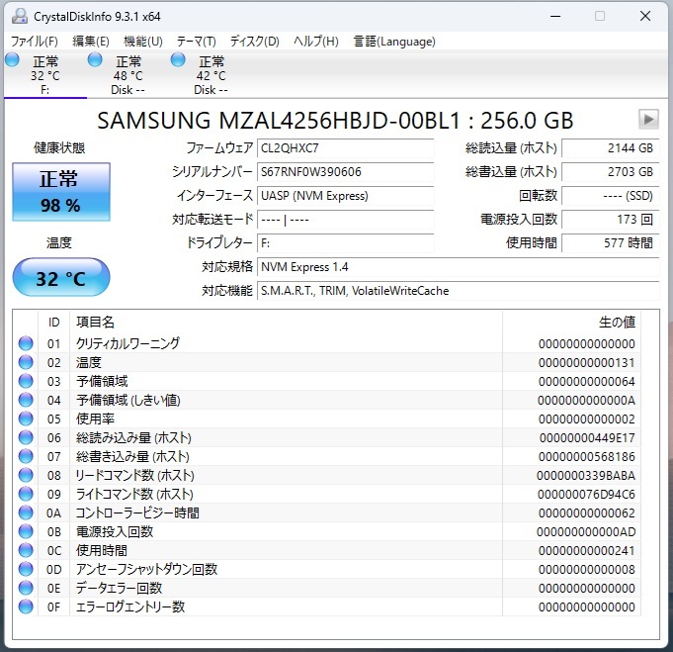Click the drive letter field F:
673x652 pixels.
click(x=345, y=243)
